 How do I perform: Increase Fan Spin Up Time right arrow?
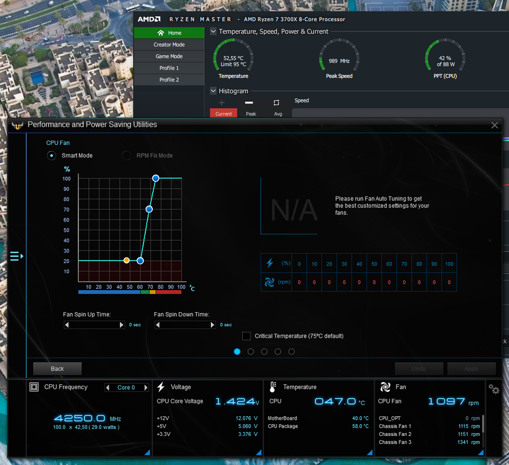(121, 325)
